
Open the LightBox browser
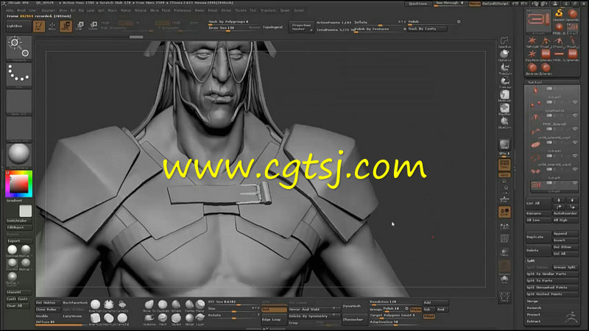click(18, 26)
